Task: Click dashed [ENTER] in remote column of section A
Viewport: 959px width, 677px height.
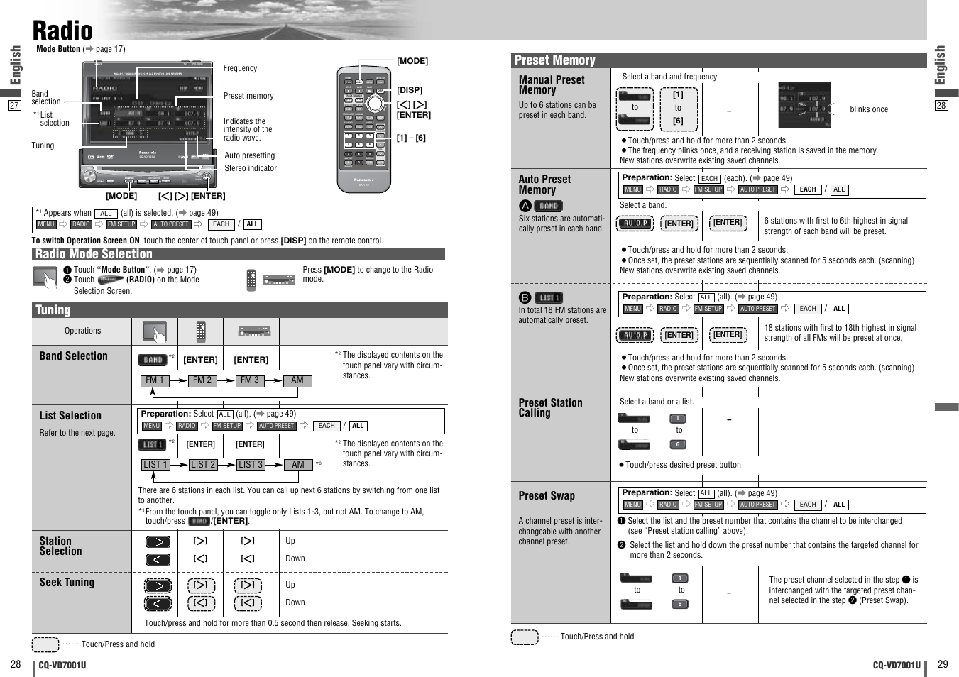Action: 679,224
